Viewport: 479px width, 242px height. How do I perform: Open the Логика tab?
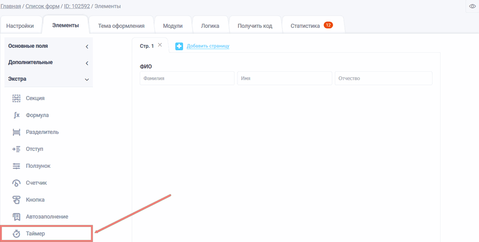210,26
